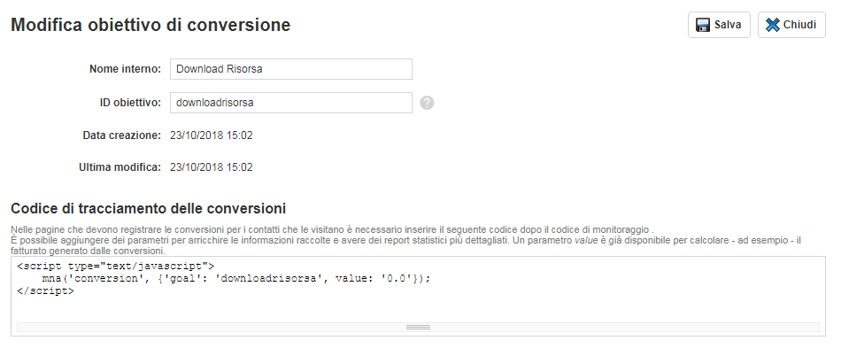Place cursor in the mna('conversion') code line
Screen dimensions: 841x356
[x=236, y=279]
